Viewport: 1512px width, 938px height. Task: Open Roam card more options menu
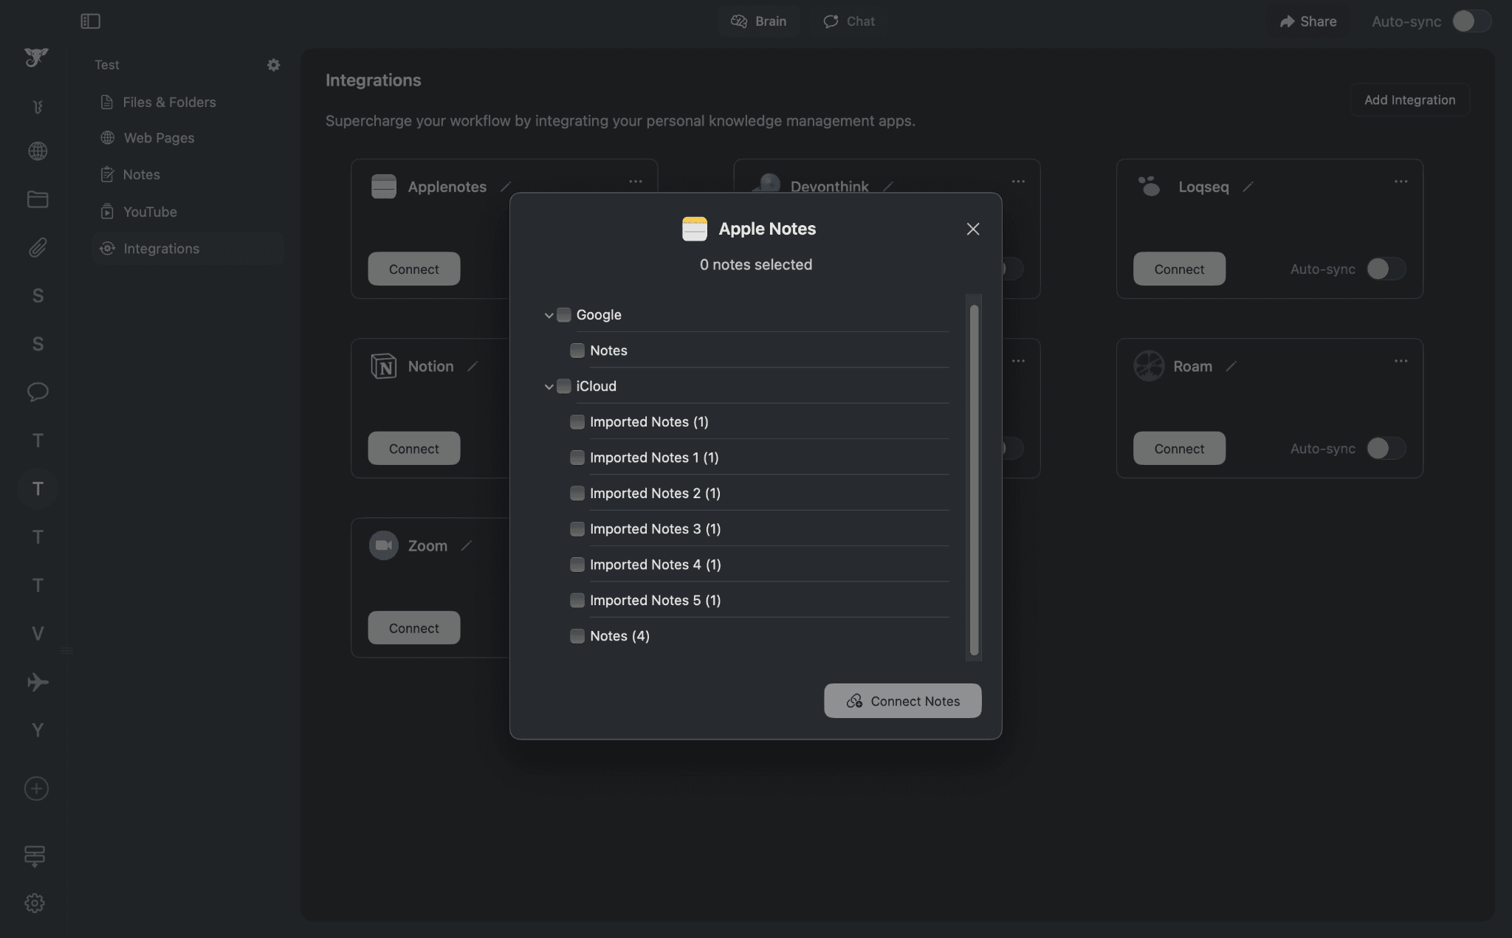tap(1401, 361)
